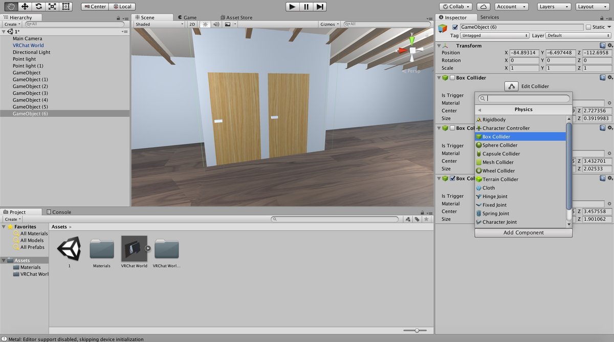Viewport: 614px width, 342px height.
Task: Open Transform component help book icon
Action: 603,46
